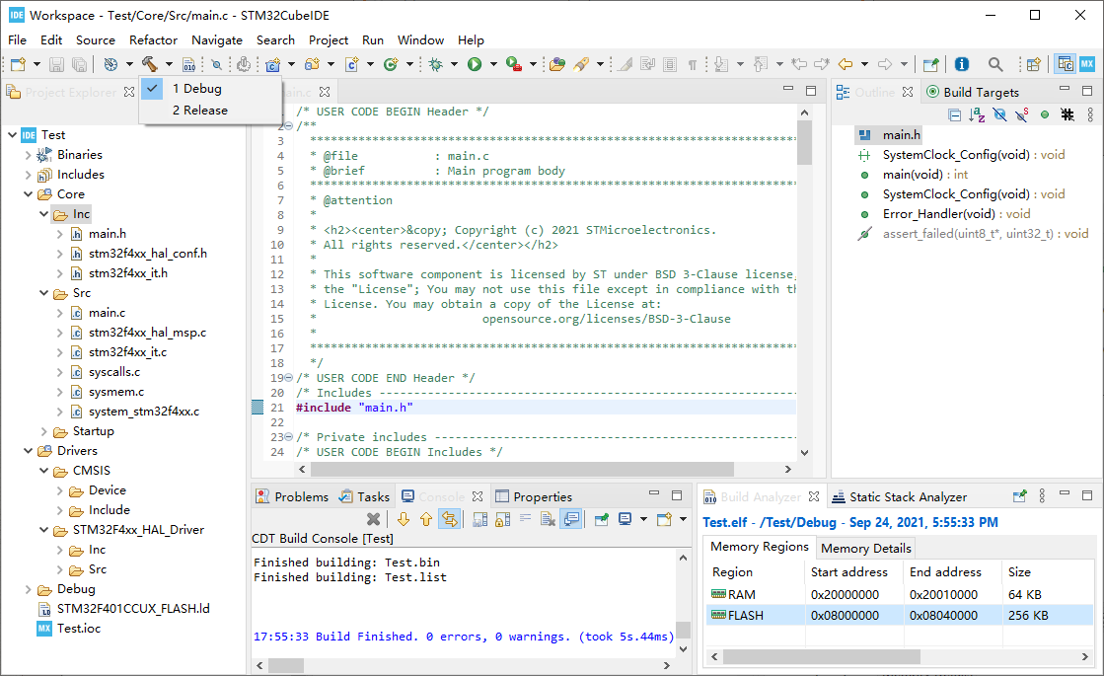The height and width of the screenshot is (676, 1104).
Task: Minimize the editor area
Action: 788,90
